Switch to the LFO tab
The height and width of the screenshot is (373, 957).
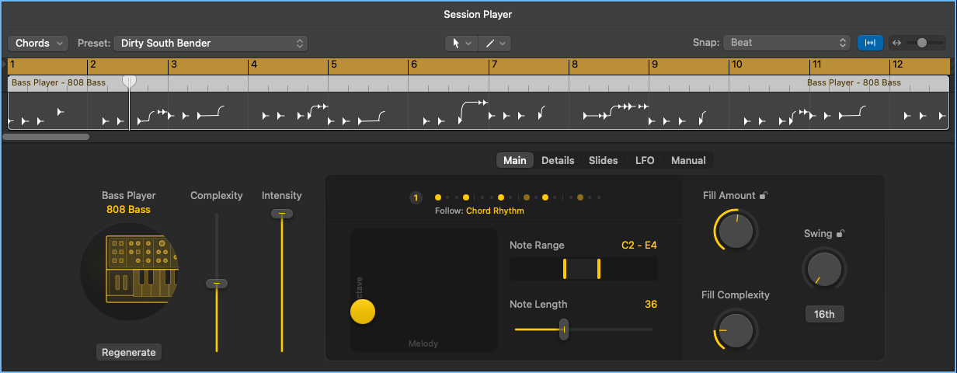pos(645,160)
